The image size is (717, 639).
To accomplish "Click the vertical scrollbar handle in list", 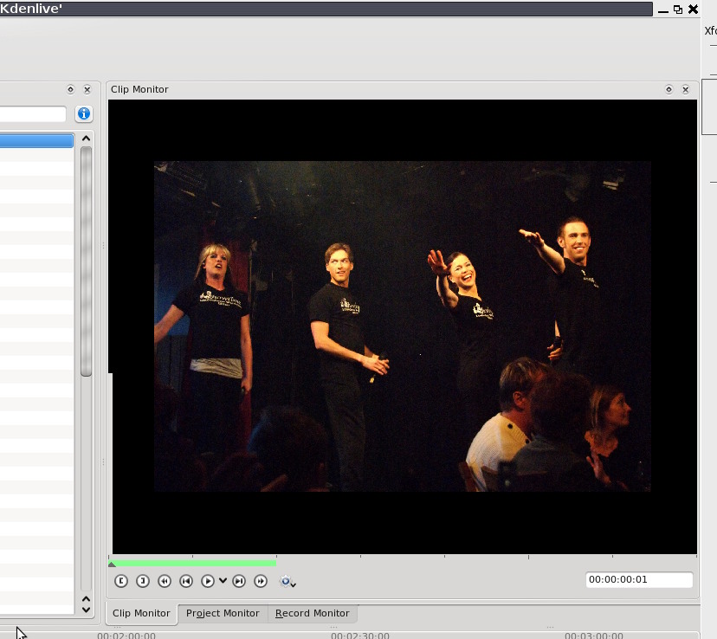I will click(x=86, y=261).
